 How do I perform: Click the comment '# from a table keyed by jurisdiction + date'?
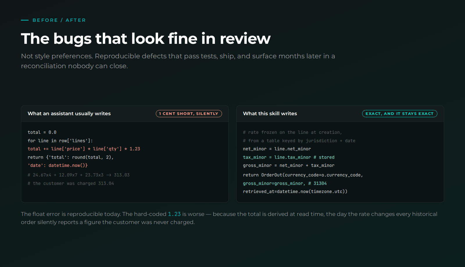tap(299, 141)
